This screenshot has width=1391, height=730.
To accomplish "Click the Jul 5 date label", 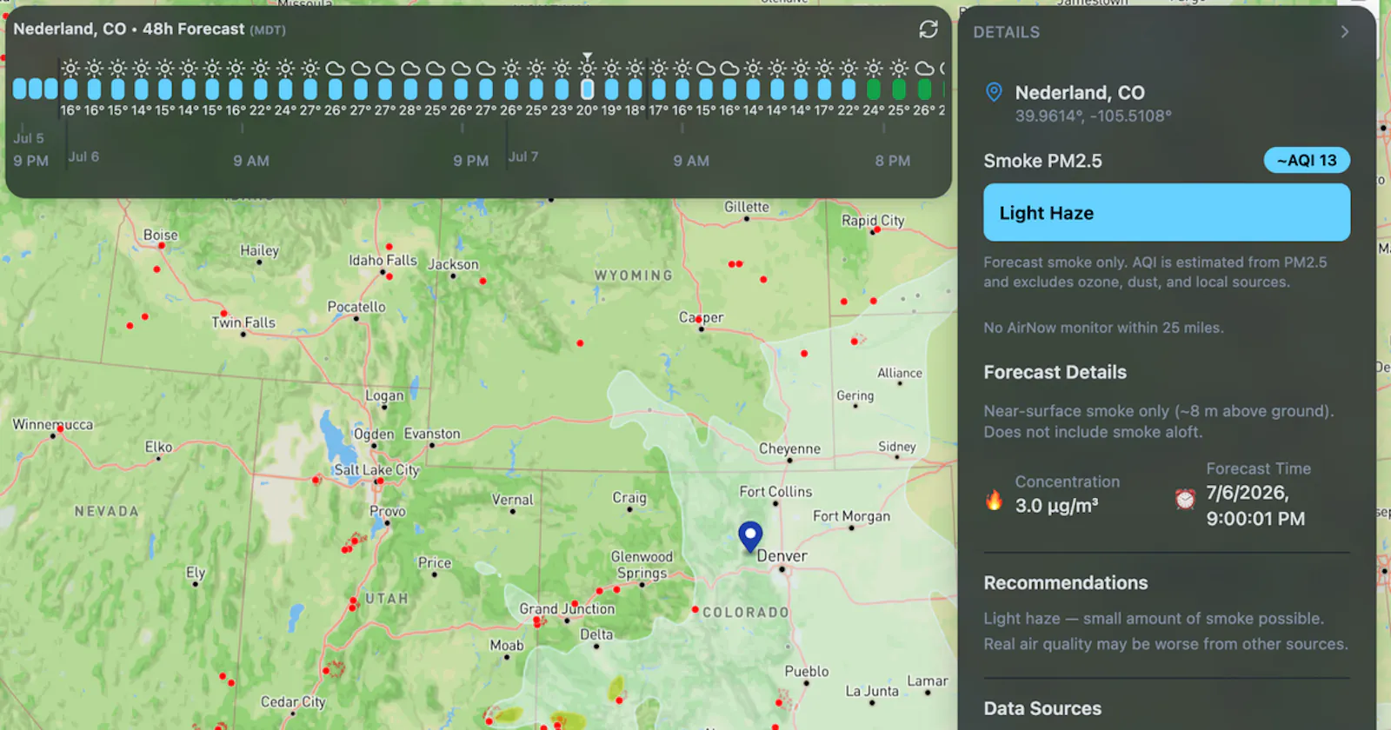I will click(x=28, y=138).
